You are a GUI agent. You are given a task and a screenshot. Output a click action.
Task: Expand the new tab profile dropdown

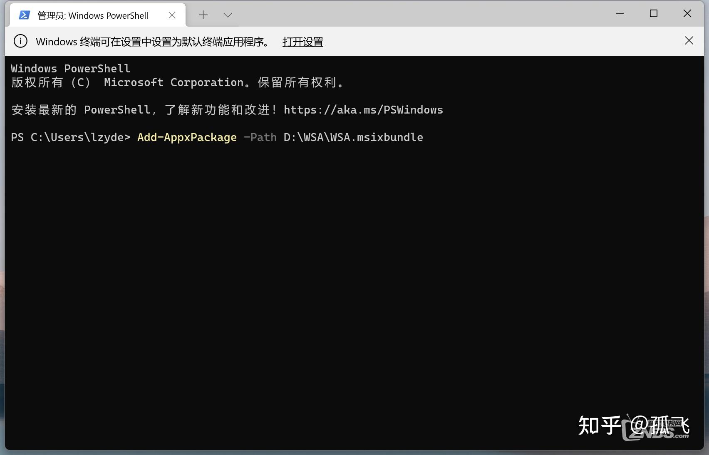[228, 15]
